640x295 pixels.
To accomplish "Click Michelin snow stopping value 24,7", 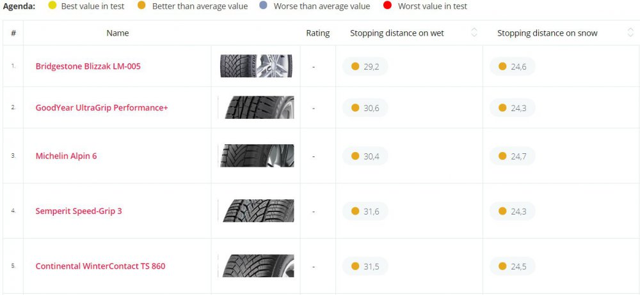I will [513, 156].
